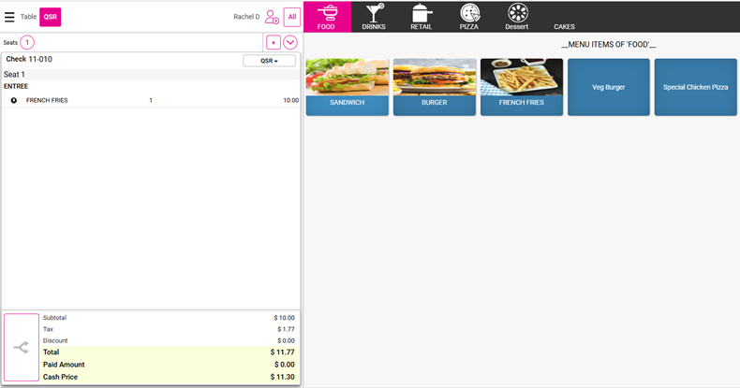Add Veg Burger to the order
This screenshot has height=388, width=740.
(x=608, y=87)
